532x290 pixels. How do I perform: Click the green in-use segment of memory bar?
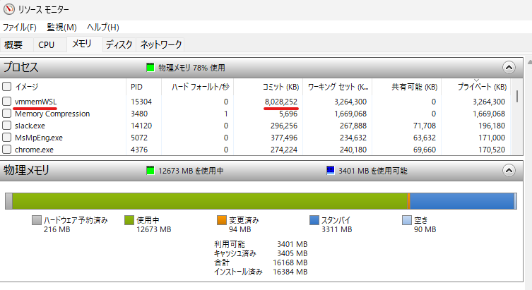tap(210, 201)
